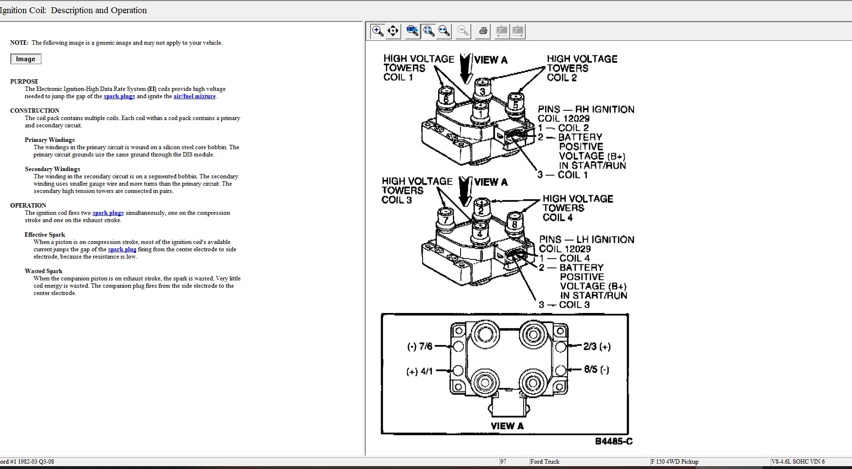Click the Ford Truck status bar field
The width and height of the screenshot is (852, 469).
coord(545,462)
